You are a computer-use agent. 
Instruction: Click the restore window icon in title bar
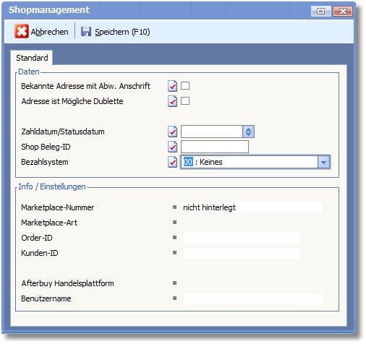(x=320, y=11)
